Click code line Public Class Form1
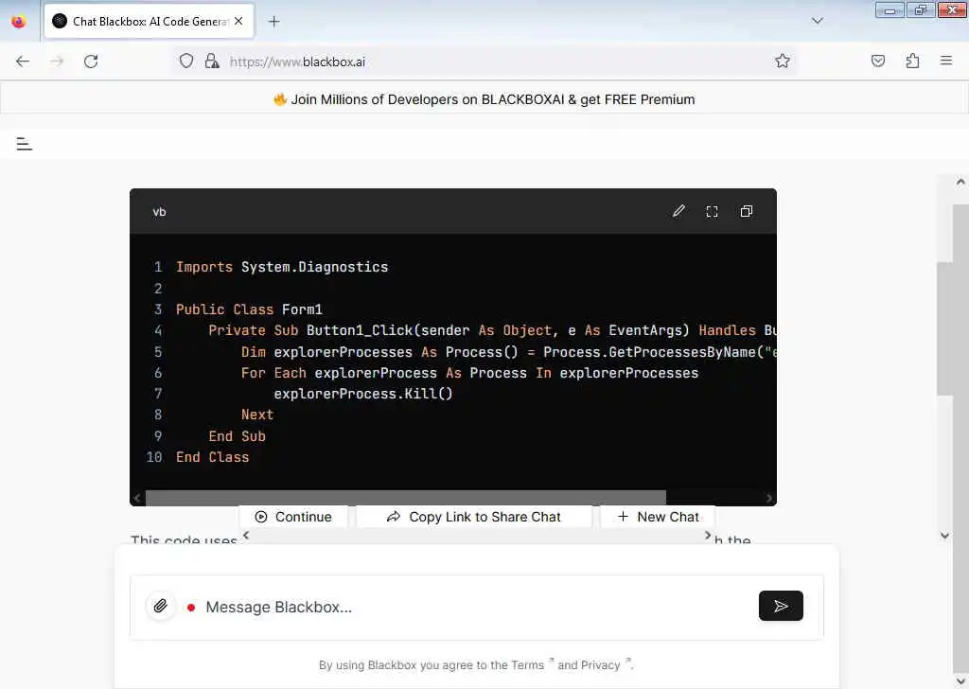The height and width of the screenshot is (689, 969). (249, 309)
